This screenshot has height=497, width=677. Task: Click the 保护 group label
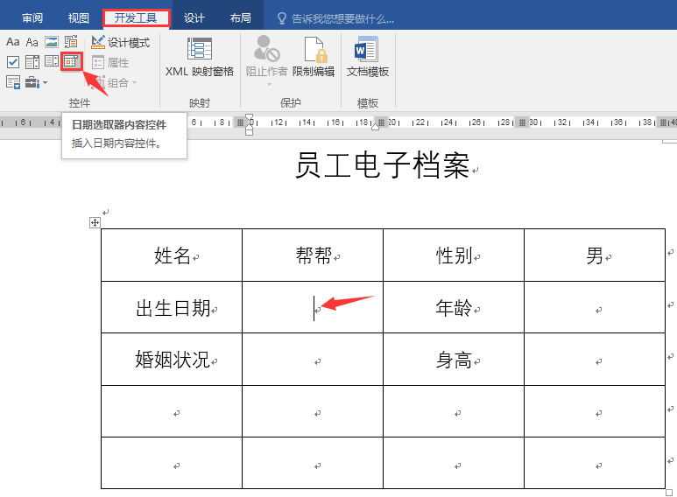[291, 102]
